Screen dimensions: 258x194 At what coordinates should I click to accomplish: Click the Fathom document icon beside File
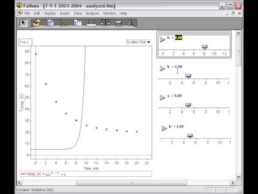20,13
